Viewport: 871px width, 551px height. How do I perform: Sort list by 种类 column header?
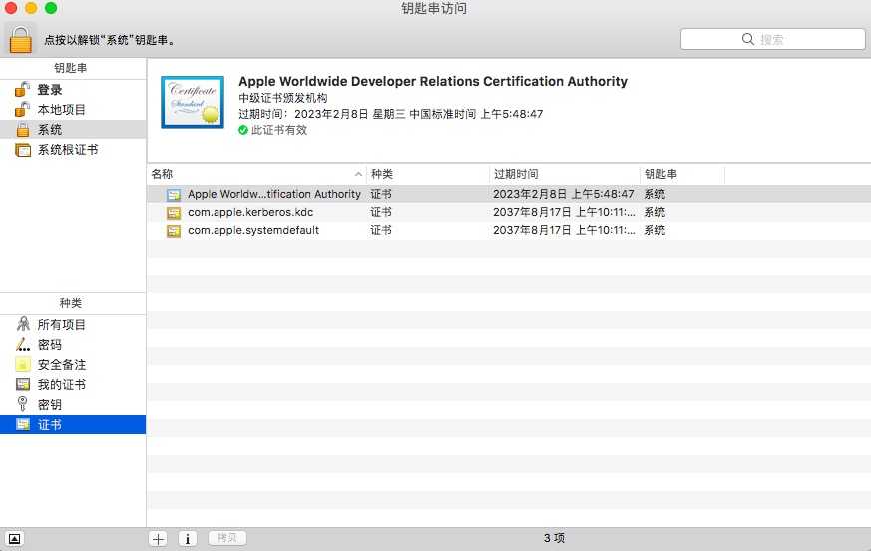428,174
